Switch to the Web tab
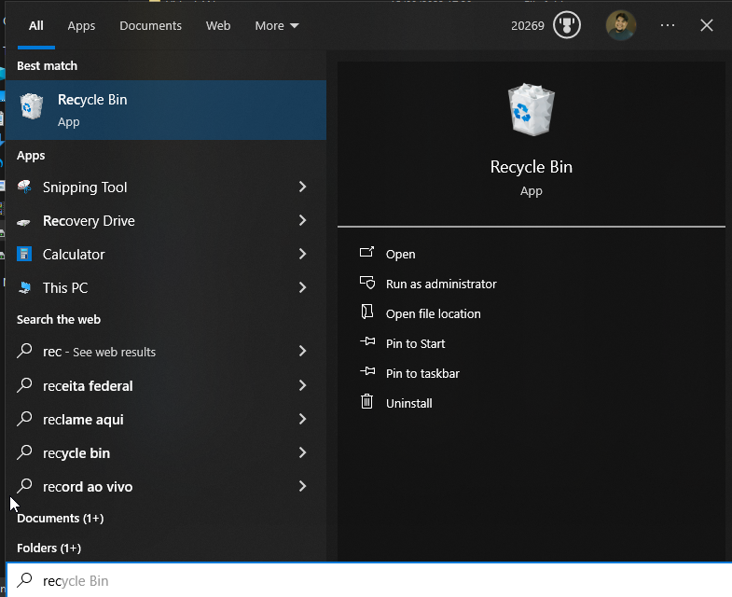Viewport: 732px width, 597px height. 218,26
